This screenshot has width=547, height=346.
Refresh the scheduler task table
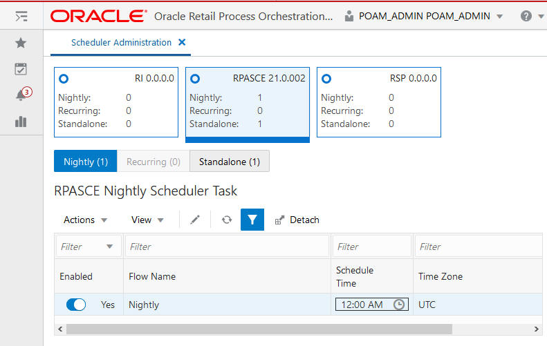point(227,220)
